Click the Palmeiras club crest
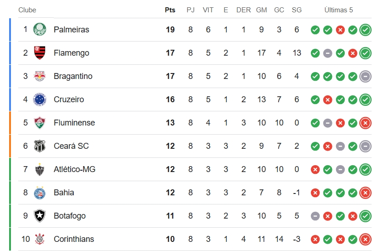Screen dimensions: 383x251 (x=40, y=29)
